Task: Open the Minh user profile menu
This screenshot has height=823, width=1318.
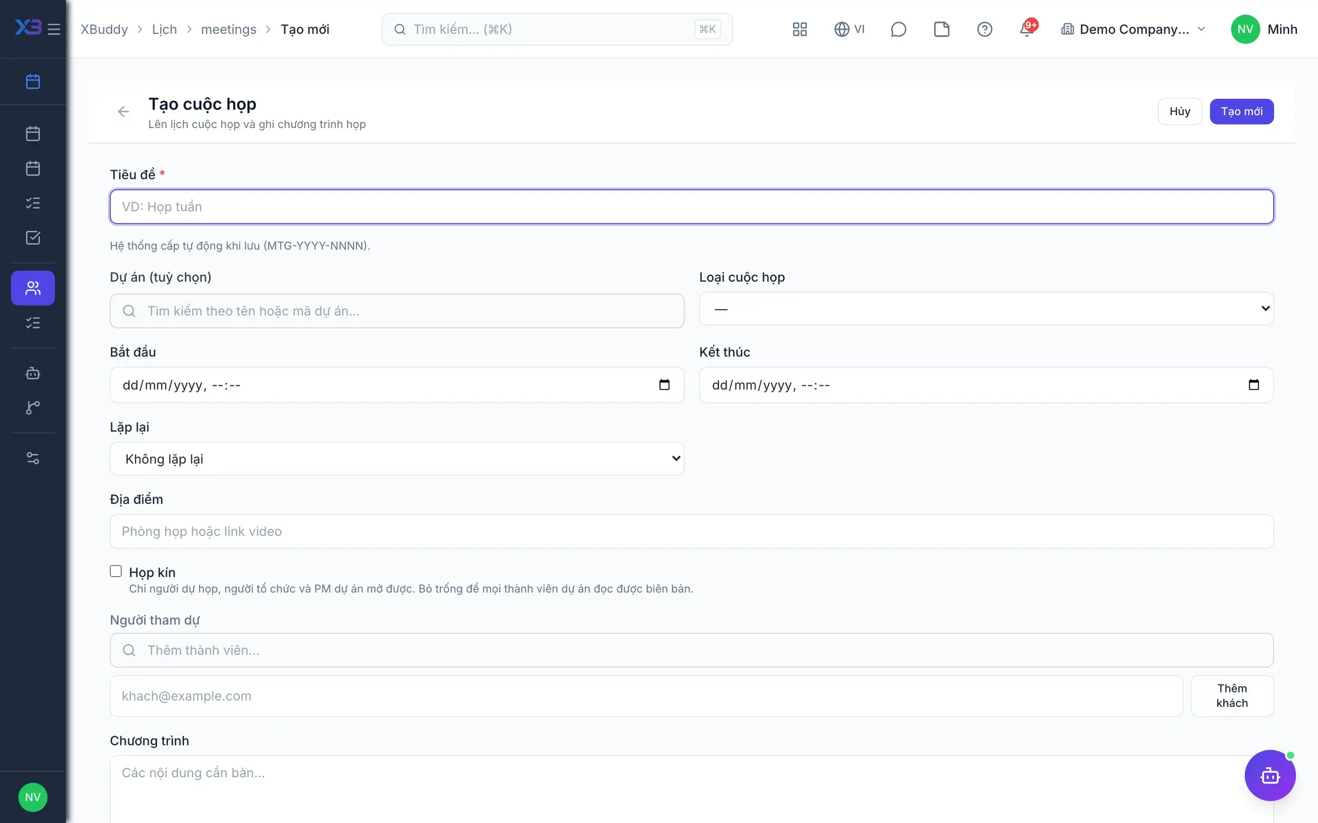Action: tap(1263, 29)
